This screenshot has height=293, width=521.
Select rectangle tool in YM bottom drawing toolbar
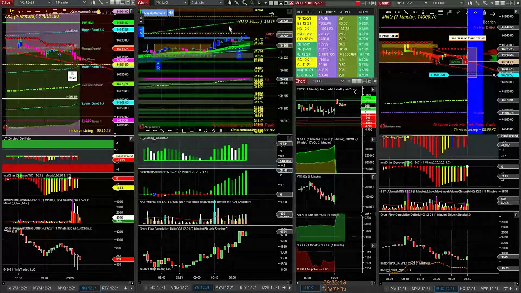(184, 131)
